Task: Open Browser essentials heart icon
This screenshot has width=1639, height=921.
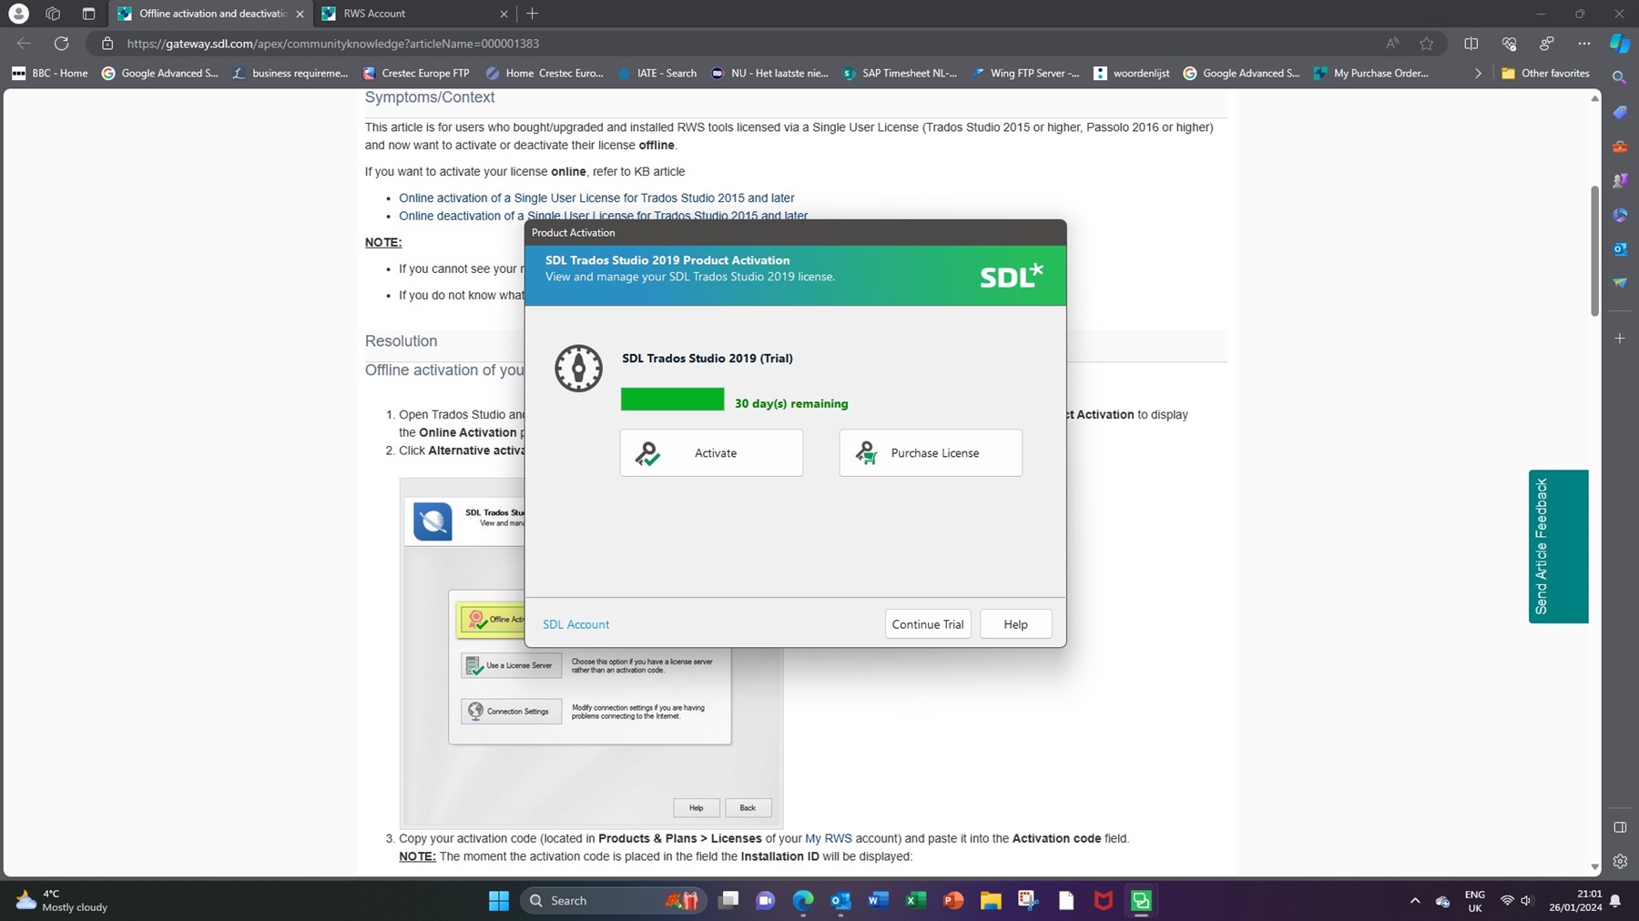Action: (1509, 44)
